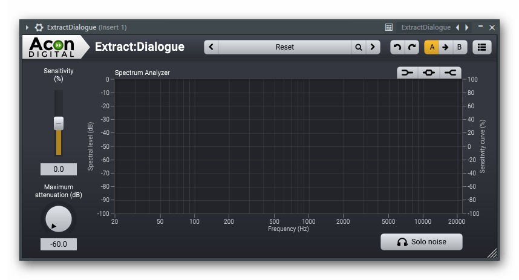
Task: Switch to B settings slot
Action: click(x=460, y=47)
